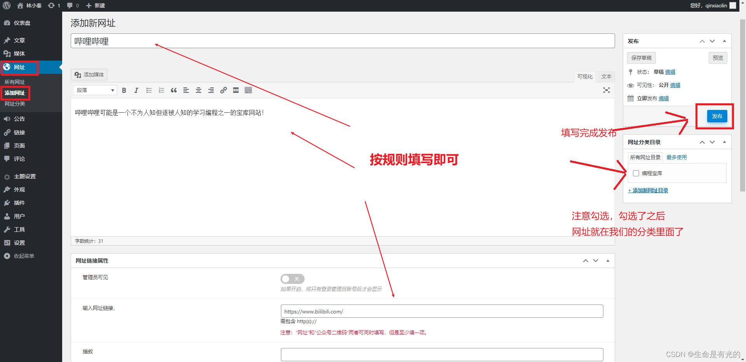
Task: Click 保存草稿 save draft button
Action: pos(641,58)
